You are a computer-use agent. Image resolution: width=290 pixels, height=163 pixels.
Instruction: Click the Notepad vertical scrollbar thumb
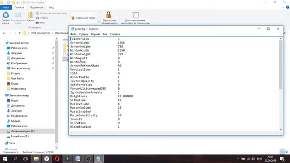click(280, 65)
